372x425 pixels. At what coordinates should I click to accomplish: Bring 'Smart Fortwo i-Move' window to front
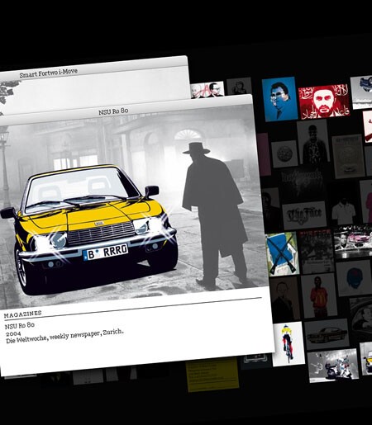click(48, 73)
